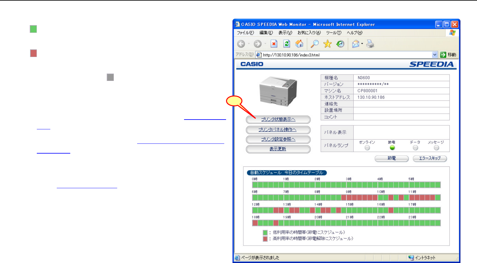Open the プリンタパネル操作へ link
This screenshot has height=263, width=477.
click(278, 130)
